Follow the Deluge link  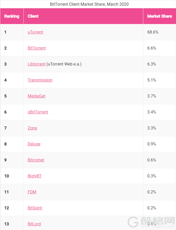[x=34, y=144]
